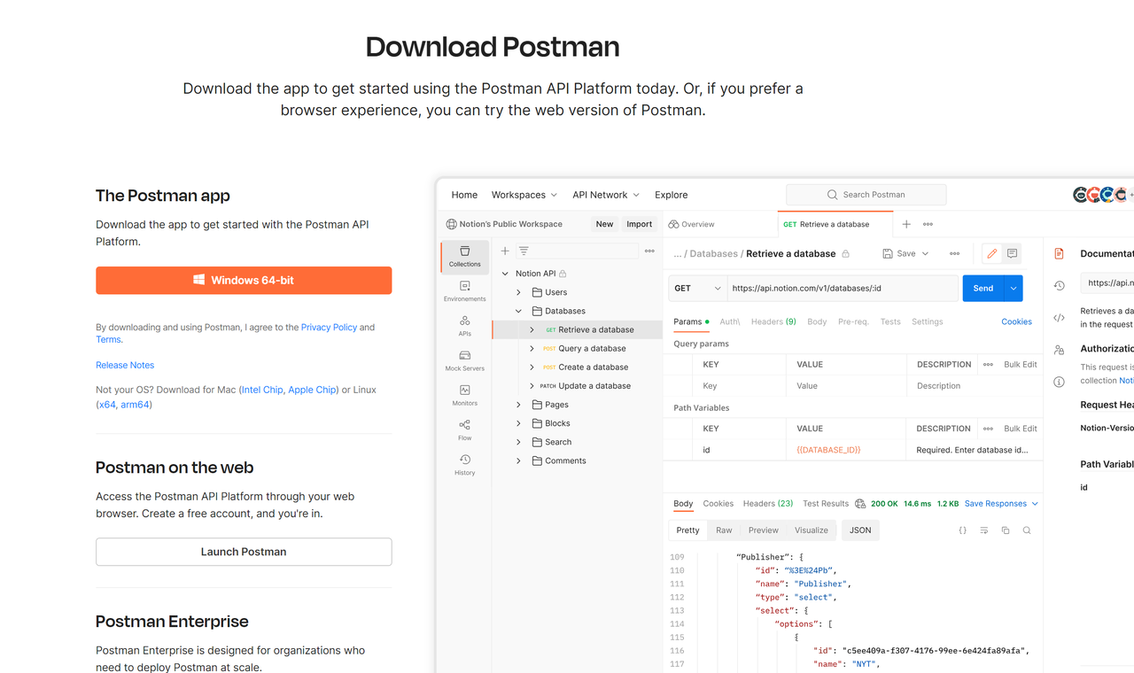1134x673 pixels.
Task: Expand the Comments folder
Action: (x=519, y=460)
